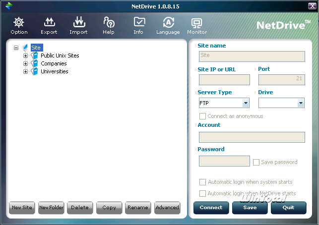Click the Import toolbar icon
Image resolution: width=319 pixels, height=225 pixels.
tap(79, 22)
